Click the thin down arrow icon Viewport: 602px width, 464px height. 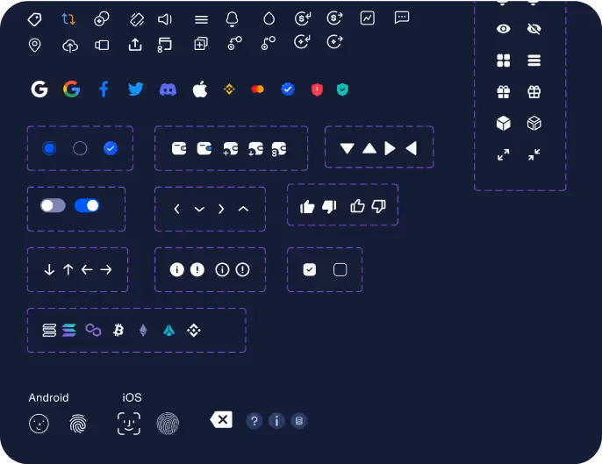pos(49,270)
